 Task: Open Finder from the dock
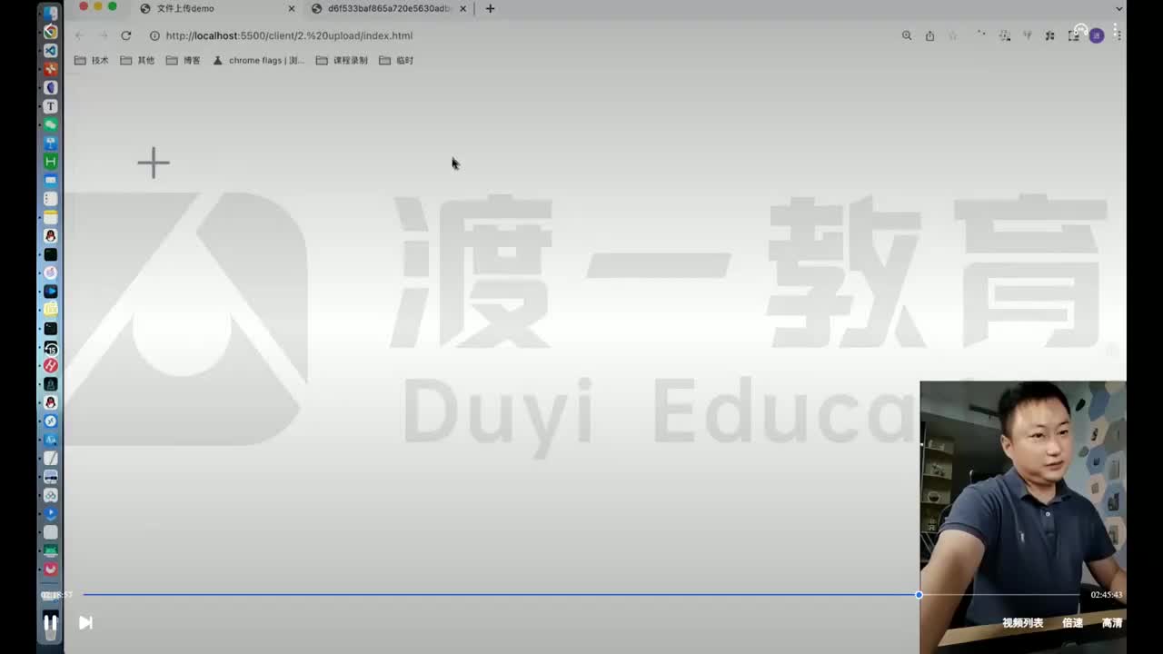[51, 13]
